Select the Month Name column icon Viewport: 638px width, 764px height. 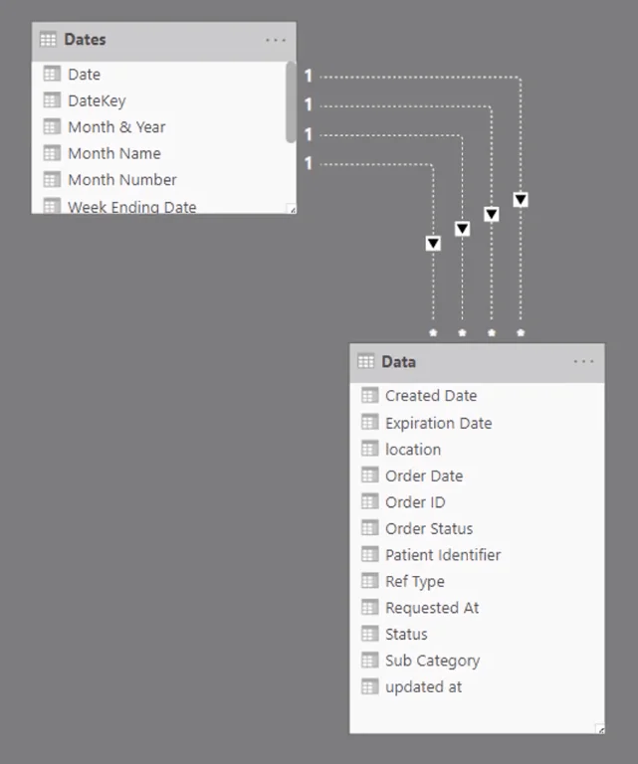(52, 153)
